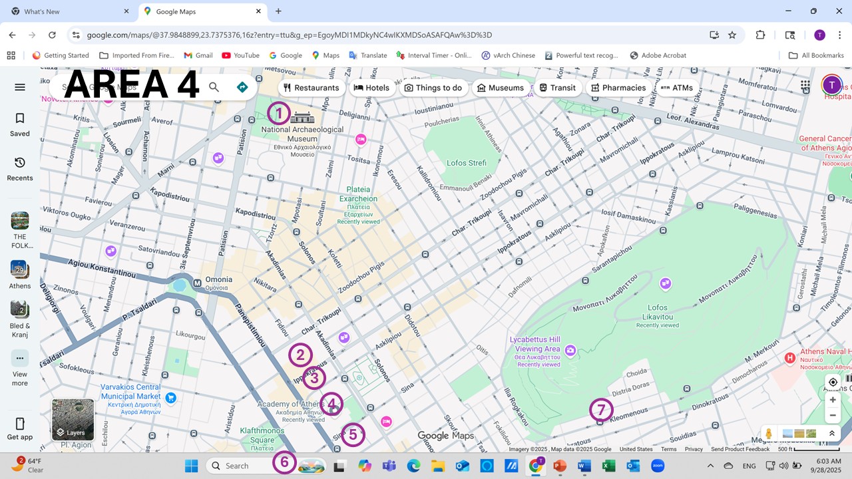The width and height of the screenshot is (852, 479).
Task: Open a new browser tab
Action: click(278, 11)
